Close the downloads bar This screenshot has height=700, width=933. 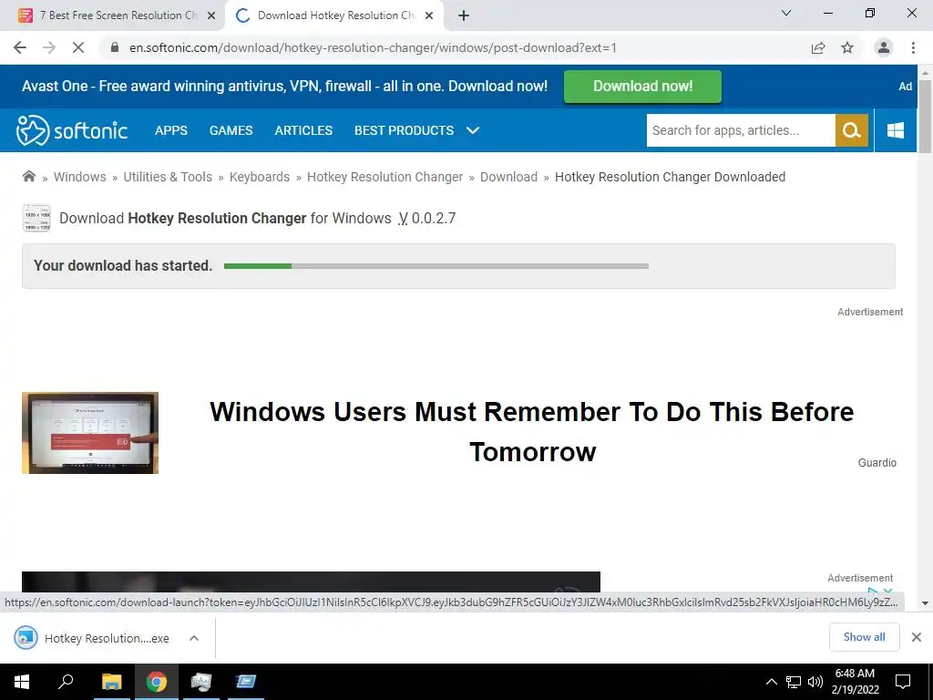917,637
